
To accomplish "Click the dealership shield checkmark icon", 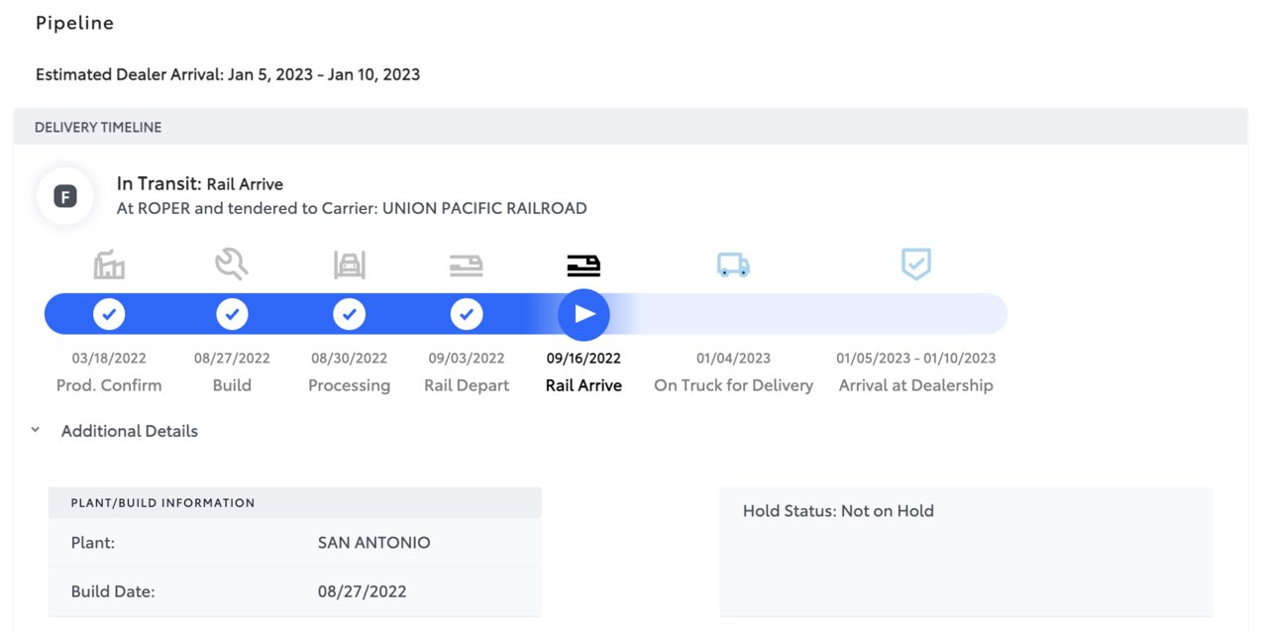I will [x=915, y=264].
